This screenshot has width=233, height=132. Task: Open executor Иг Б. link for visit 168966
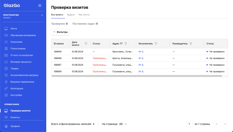[141, 71]
